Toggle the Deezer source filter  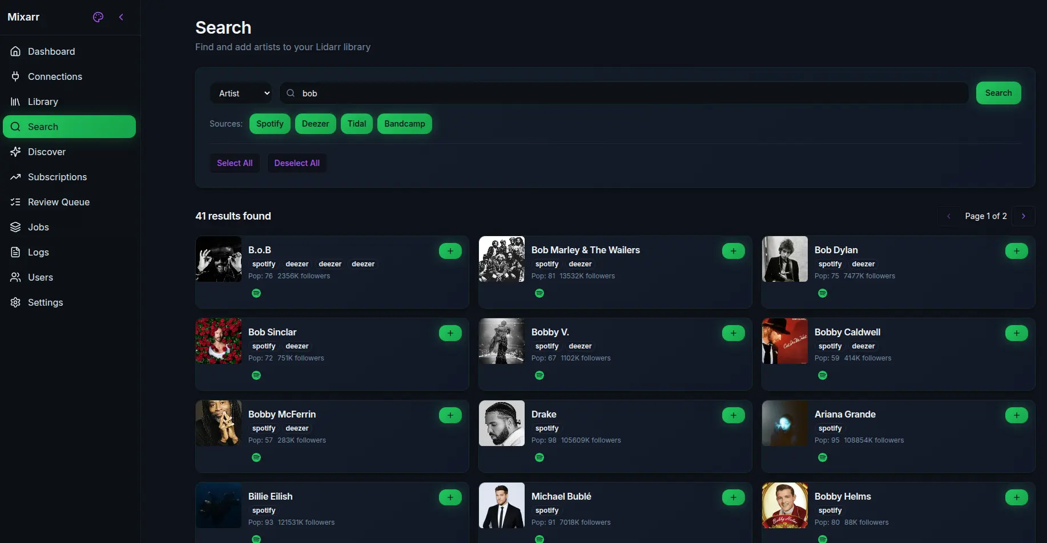coord(315,124)
